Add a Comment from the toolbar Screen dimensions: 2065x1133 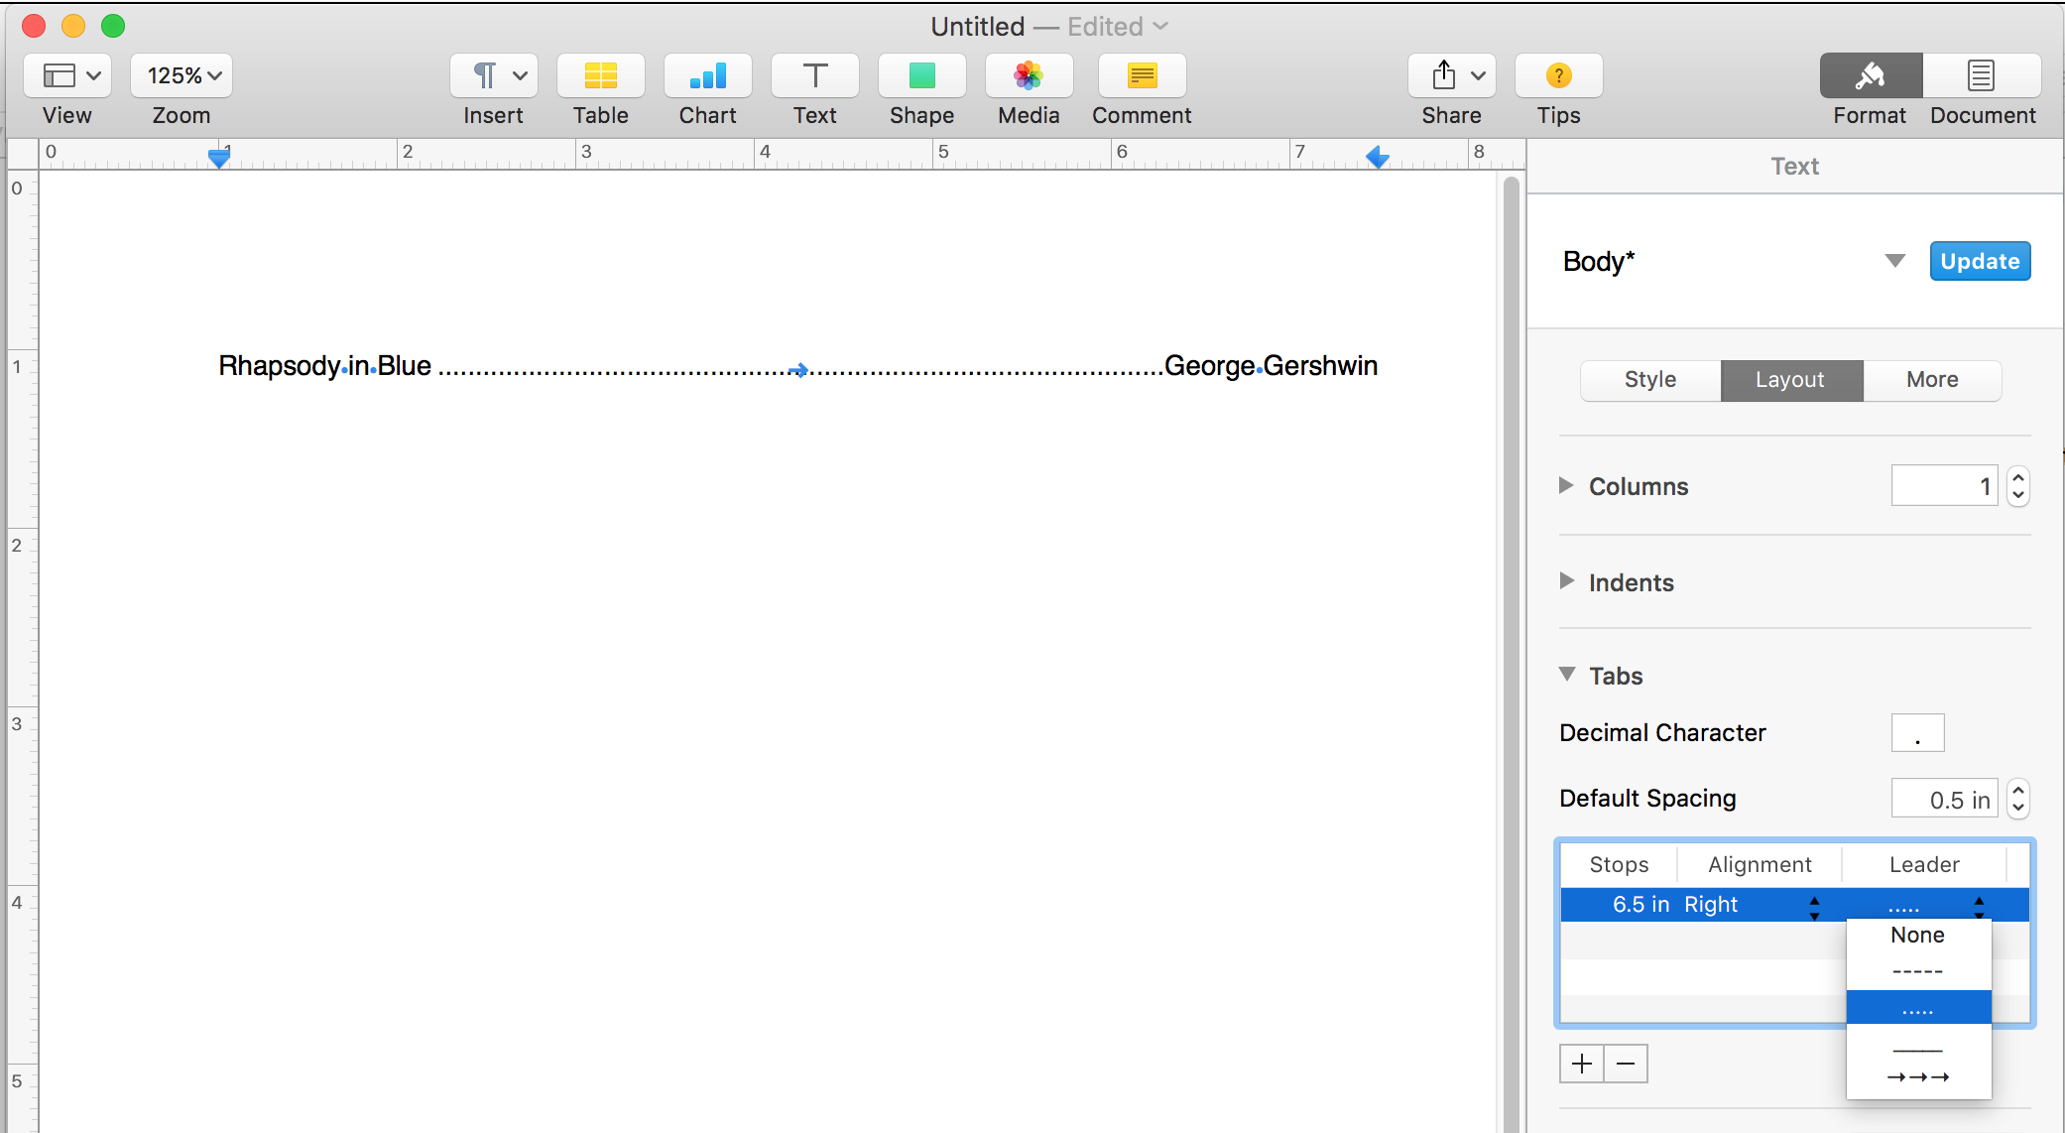[x=1142, y=75]
